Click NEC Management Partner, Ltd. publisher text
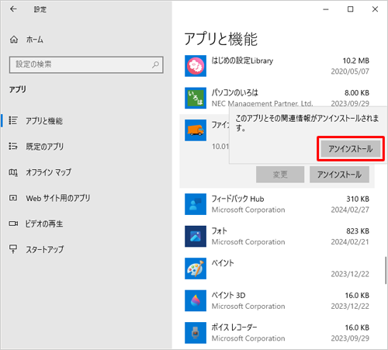 pos(262,104)
